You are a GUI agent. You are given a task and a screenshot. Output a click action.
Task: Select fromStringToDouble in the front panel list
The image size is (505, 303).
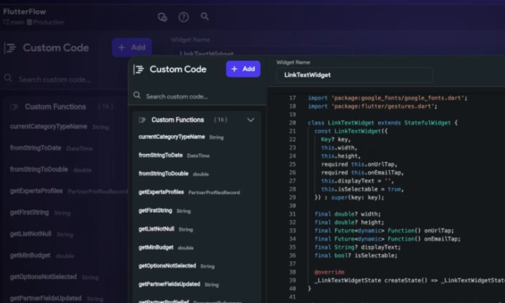click(x=163, y=174)
